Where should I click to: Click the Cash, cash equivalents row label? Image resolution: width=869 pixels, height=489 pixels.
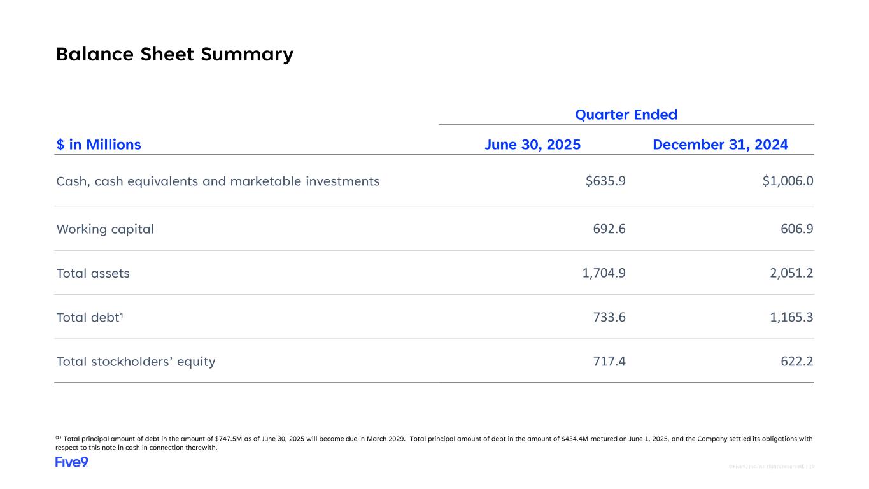218,181
